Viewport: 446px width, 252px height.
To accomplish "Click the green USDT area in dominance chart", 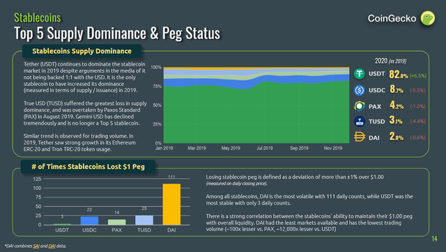I will click(x=256, y=117).
